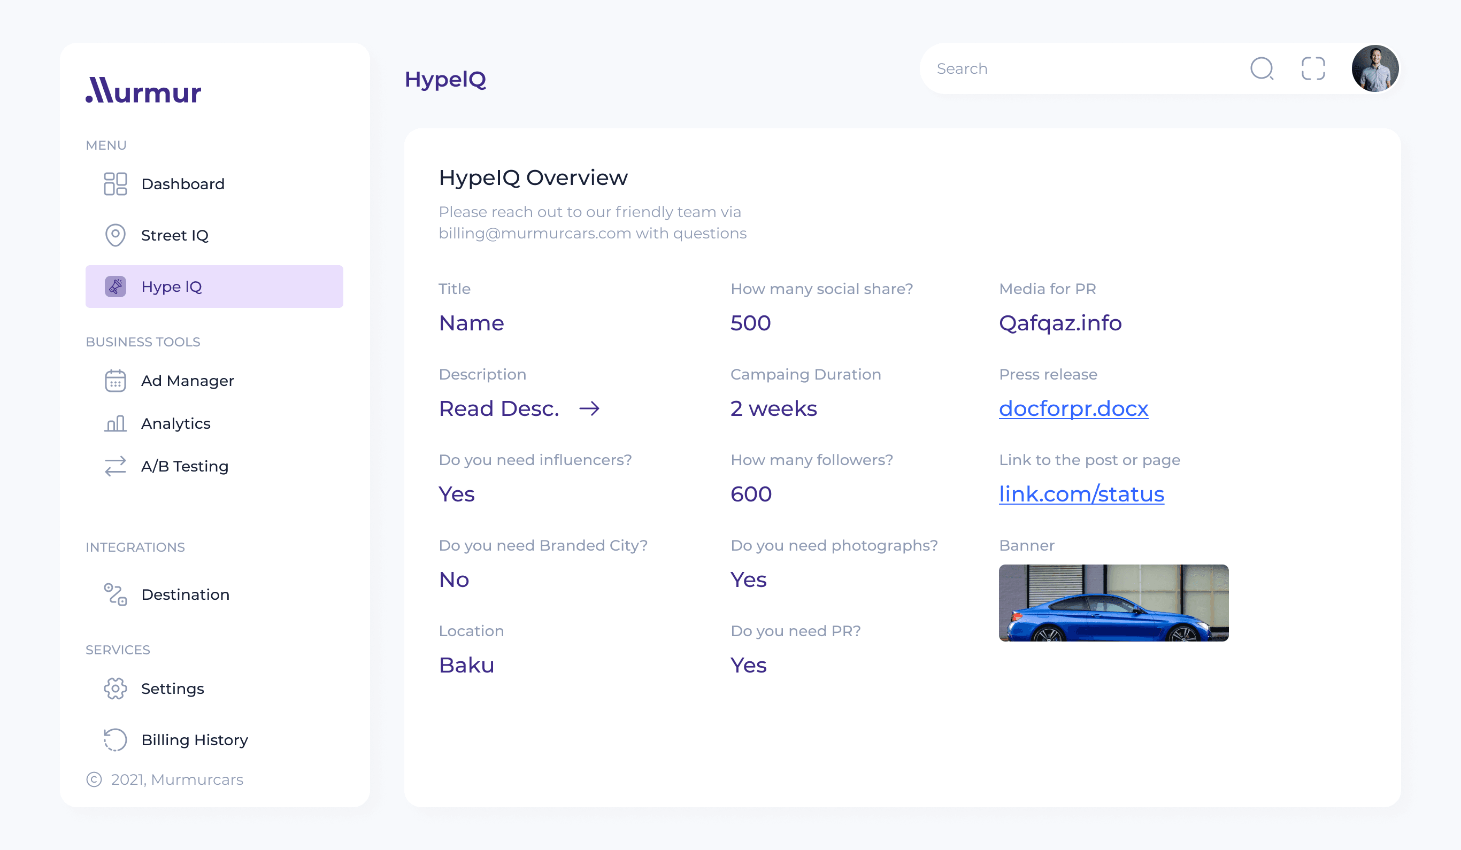Toggle fullscreen with the expand icon
Image resolution: width=1461 pixels, height=850 pixels.
point(1313,68)
